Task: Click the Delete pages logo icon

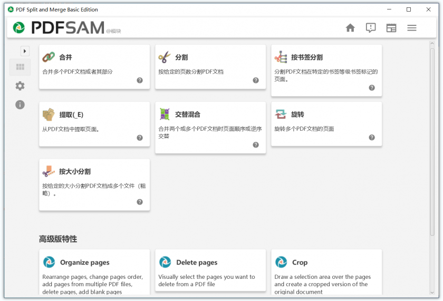Action: tap(165, 262)
